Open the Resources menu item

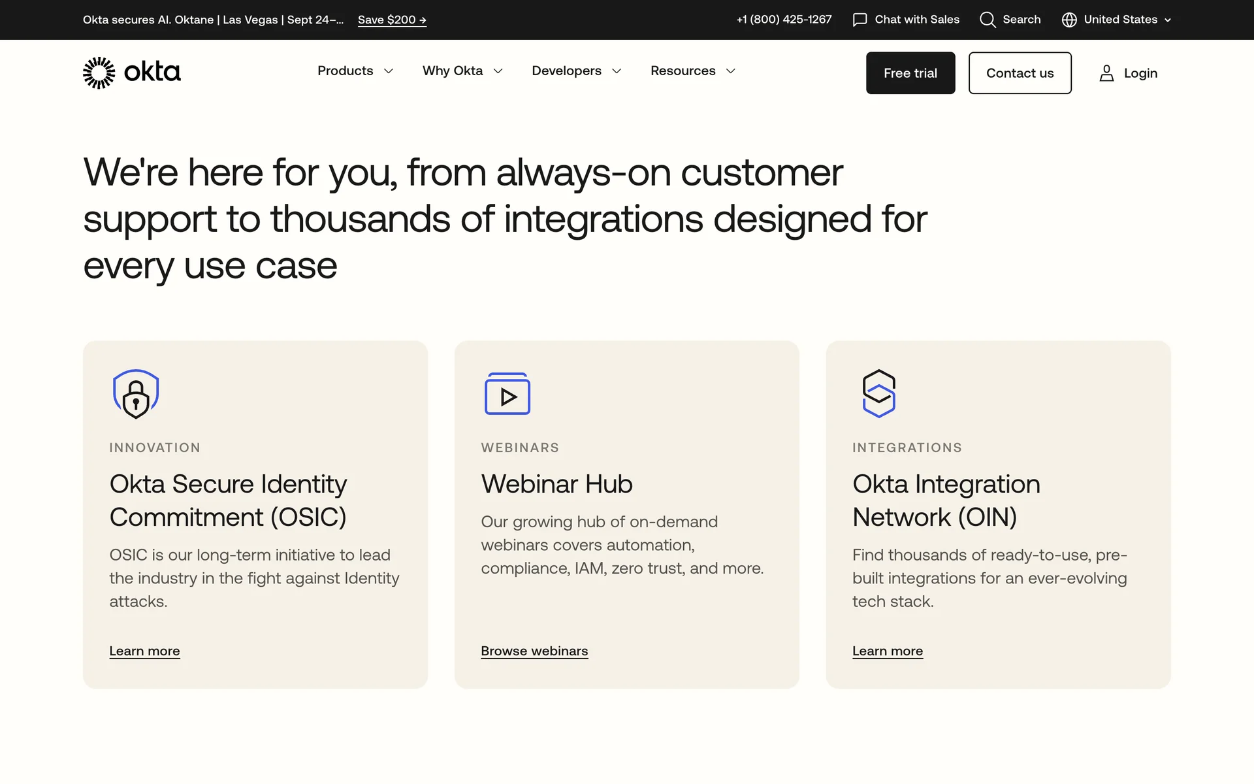point(683,71)
